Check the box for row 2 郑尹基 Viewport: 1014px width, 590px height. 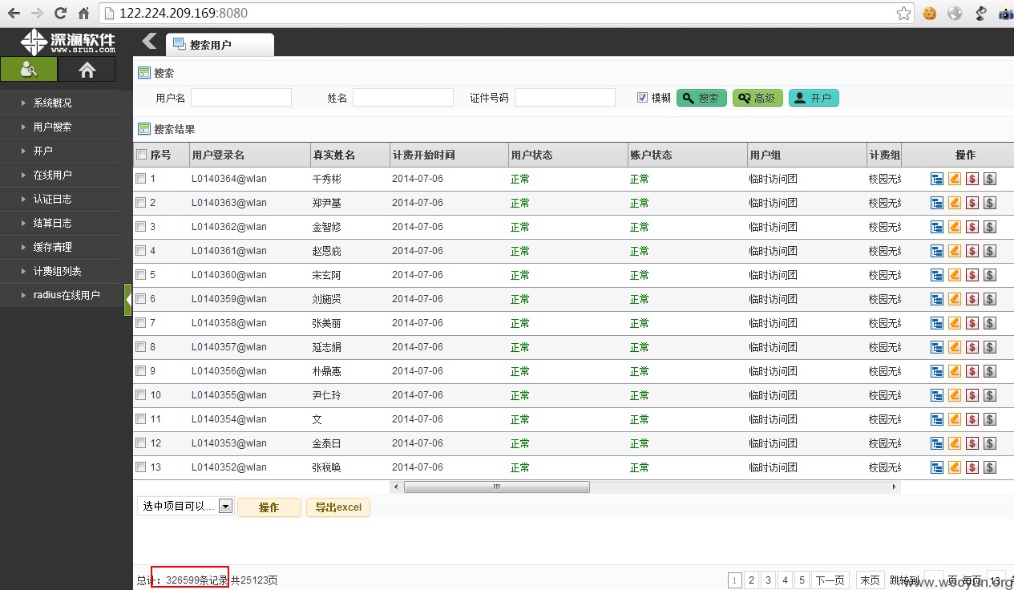pos(141,203)
